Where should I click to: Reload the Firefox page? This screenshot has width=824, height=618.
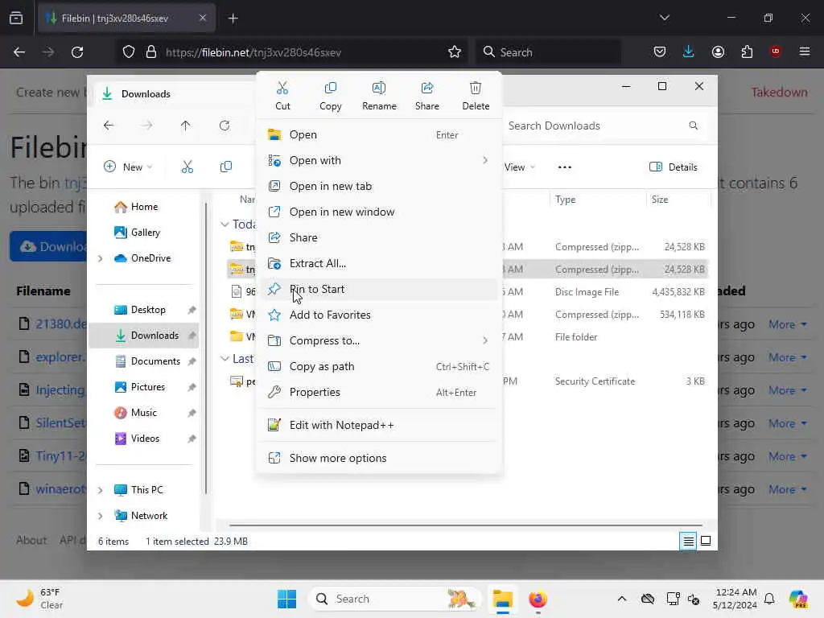(x=77, y=52)
